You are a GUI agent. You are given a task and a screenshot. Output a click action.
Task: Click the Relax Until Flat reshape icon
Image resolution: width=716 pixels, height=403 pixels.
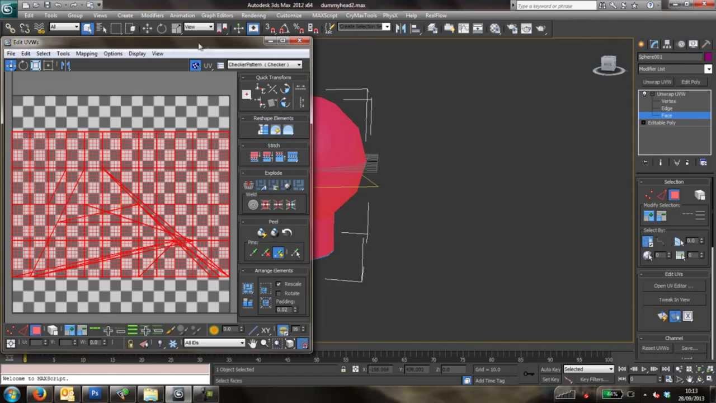(275, 130)
